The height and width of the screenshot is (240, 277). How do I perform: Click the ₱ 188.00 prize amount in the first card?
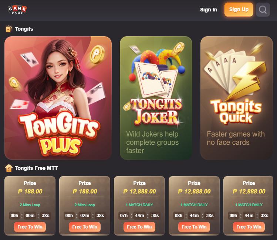(x=30, y=191)
